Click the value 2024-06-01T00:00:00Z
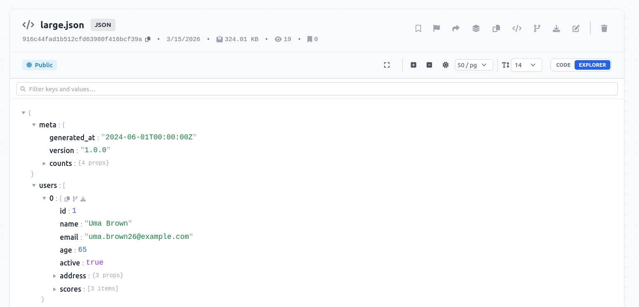Image resolution: width=639 pixels, height=307 pixels. (149, 137)
